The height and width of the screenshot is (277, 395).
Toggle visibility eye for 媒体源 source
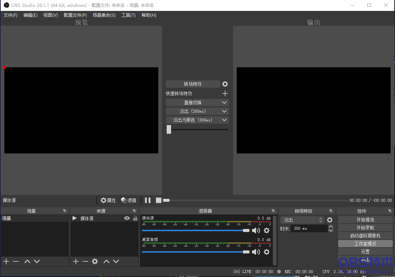[x=127, y=218]
